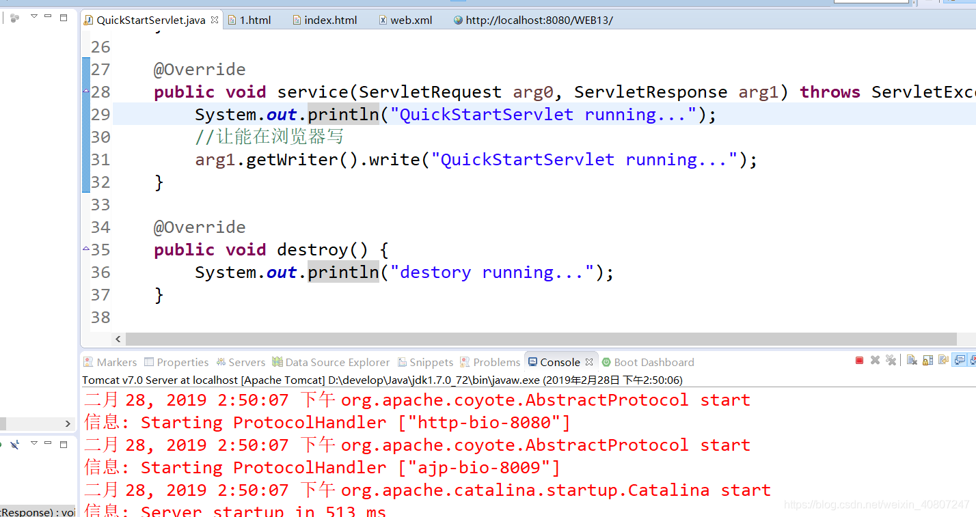This screenshot has height=517, width=976.
Task: Open the Data Source Explorer tab
Action: point(331,362)
